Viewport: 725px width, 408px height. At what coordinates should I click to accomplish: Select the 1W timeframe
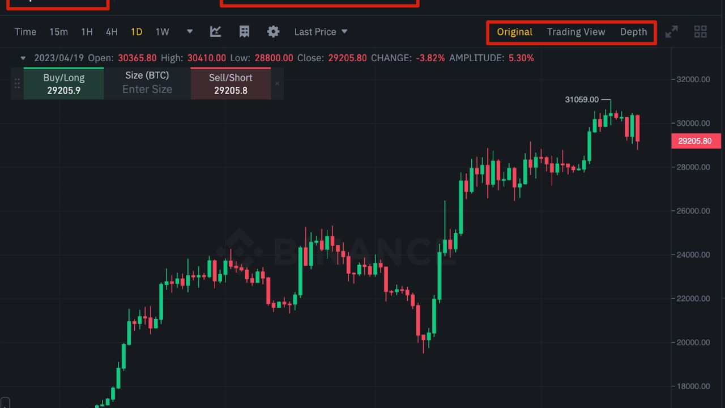pos(161,32)
